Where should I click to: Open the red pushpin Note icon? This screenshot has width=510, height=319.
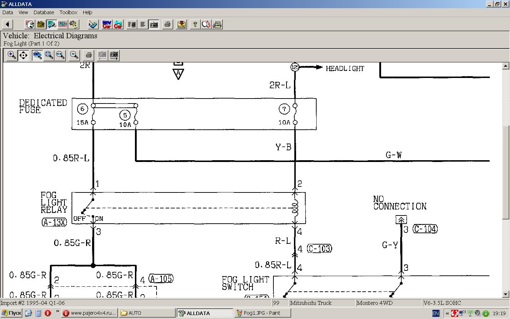click(x=181, y=24)
